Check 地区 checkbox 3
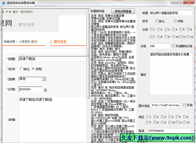This screenshot has width=196, height=143. click(163, 117)
